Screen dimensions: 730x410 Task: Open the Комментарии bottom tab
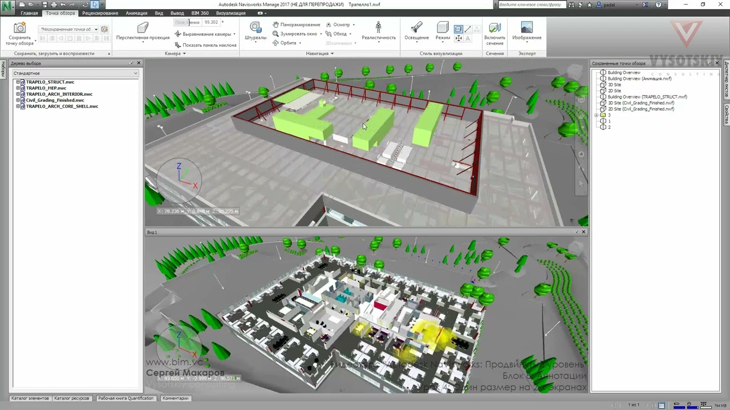175,399
